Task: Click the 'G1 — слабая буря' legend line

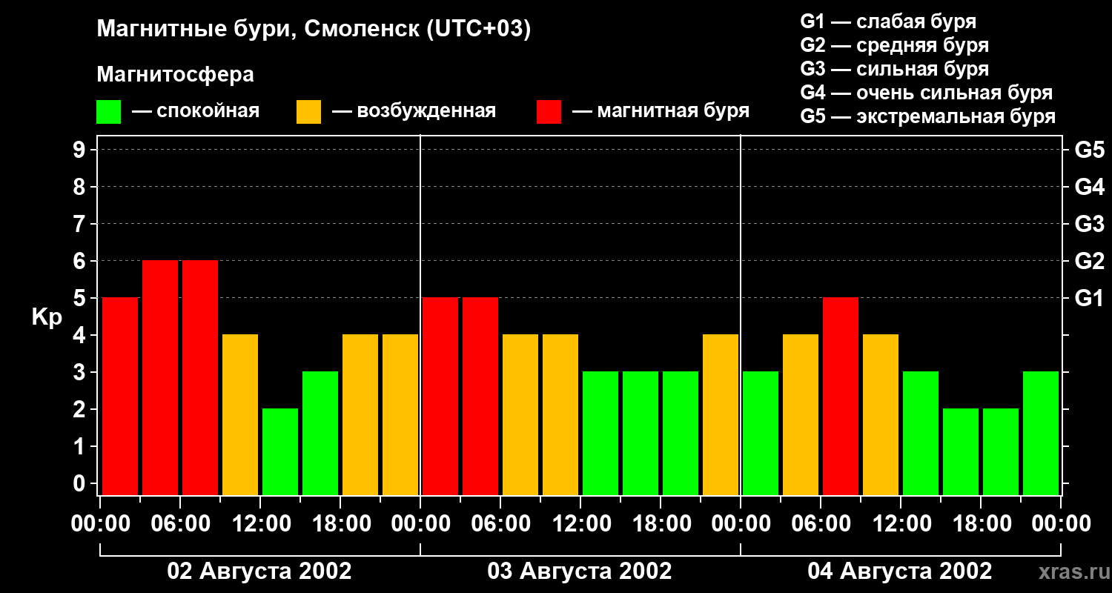Action: (888, 21)
